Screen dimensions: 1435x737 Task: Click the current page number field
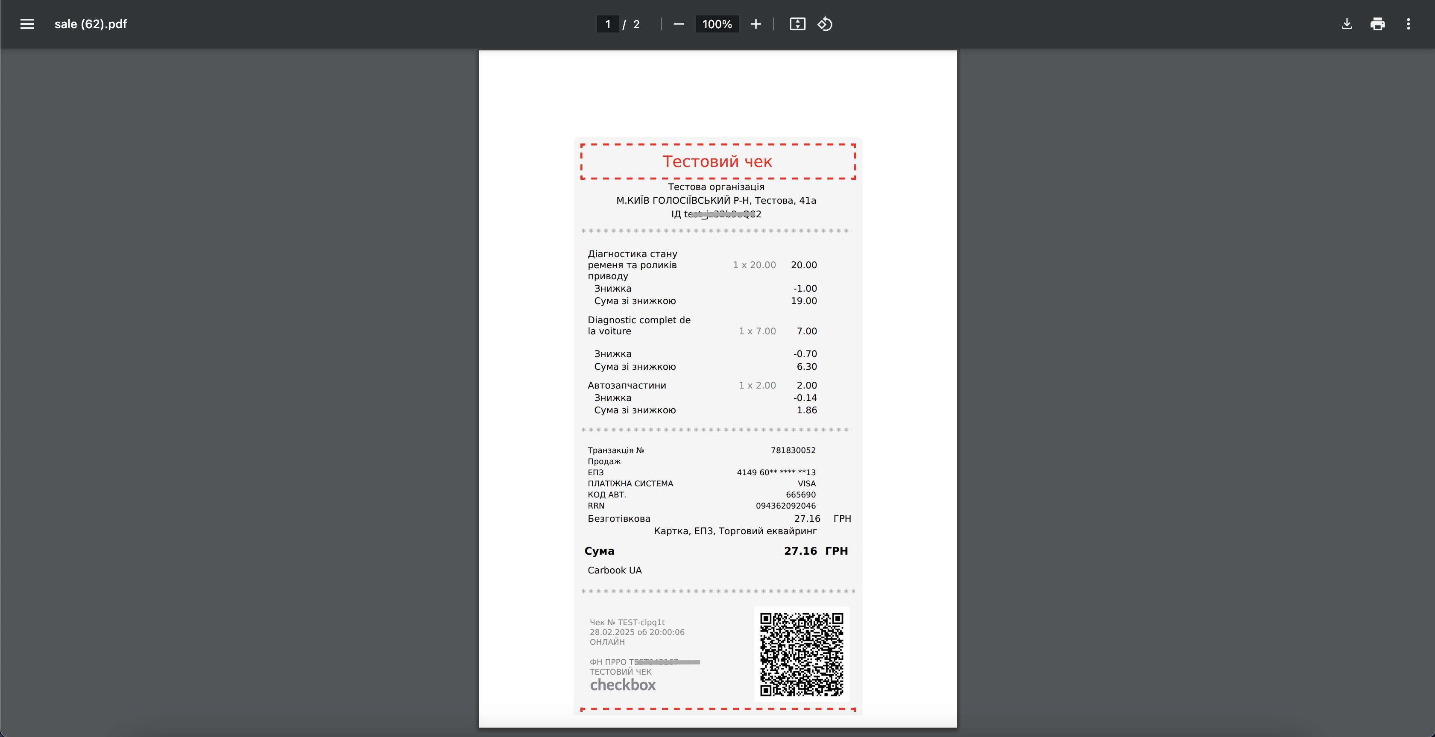(x=608, y=24)
